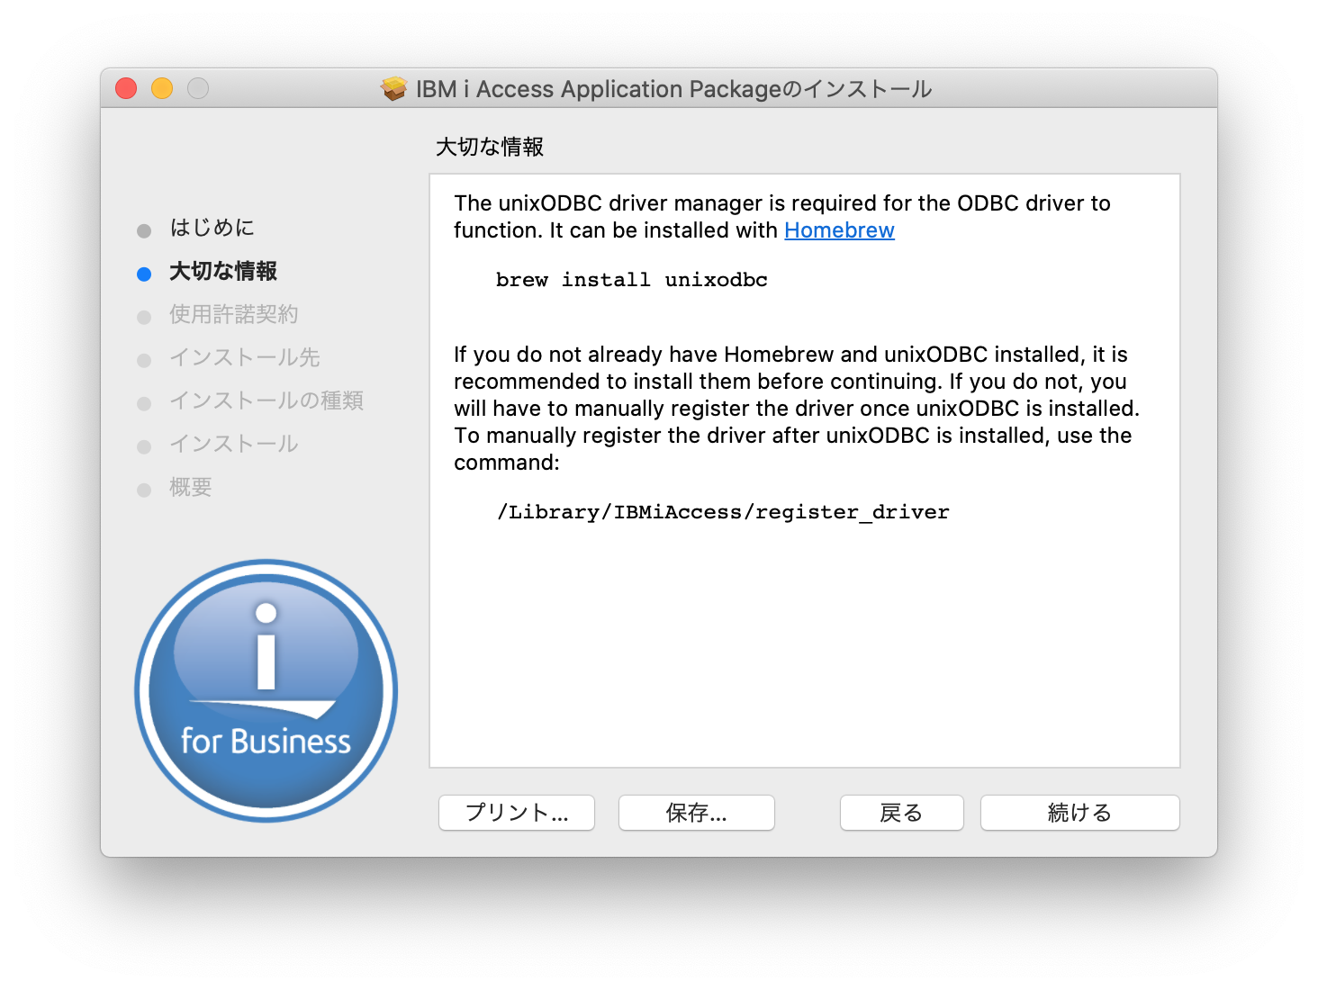Continue with the 続ける button
Viewport: 1318px width, 990px height.
(1080, 813)
